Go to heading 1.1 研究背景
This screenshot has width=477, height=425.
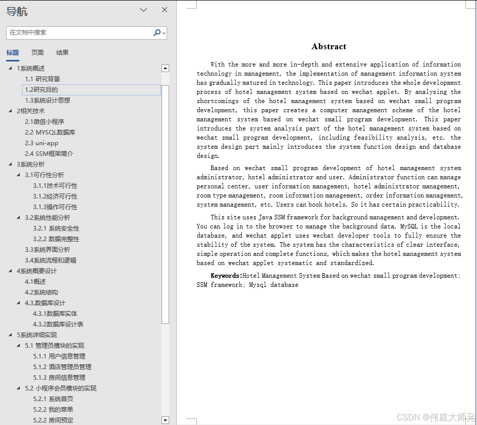click(x=42, y=79)
